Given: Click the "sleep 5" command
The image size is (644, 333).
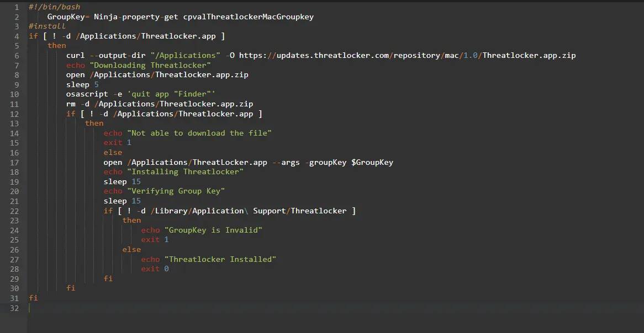Looking at the screenshot, I should (82, 85).
